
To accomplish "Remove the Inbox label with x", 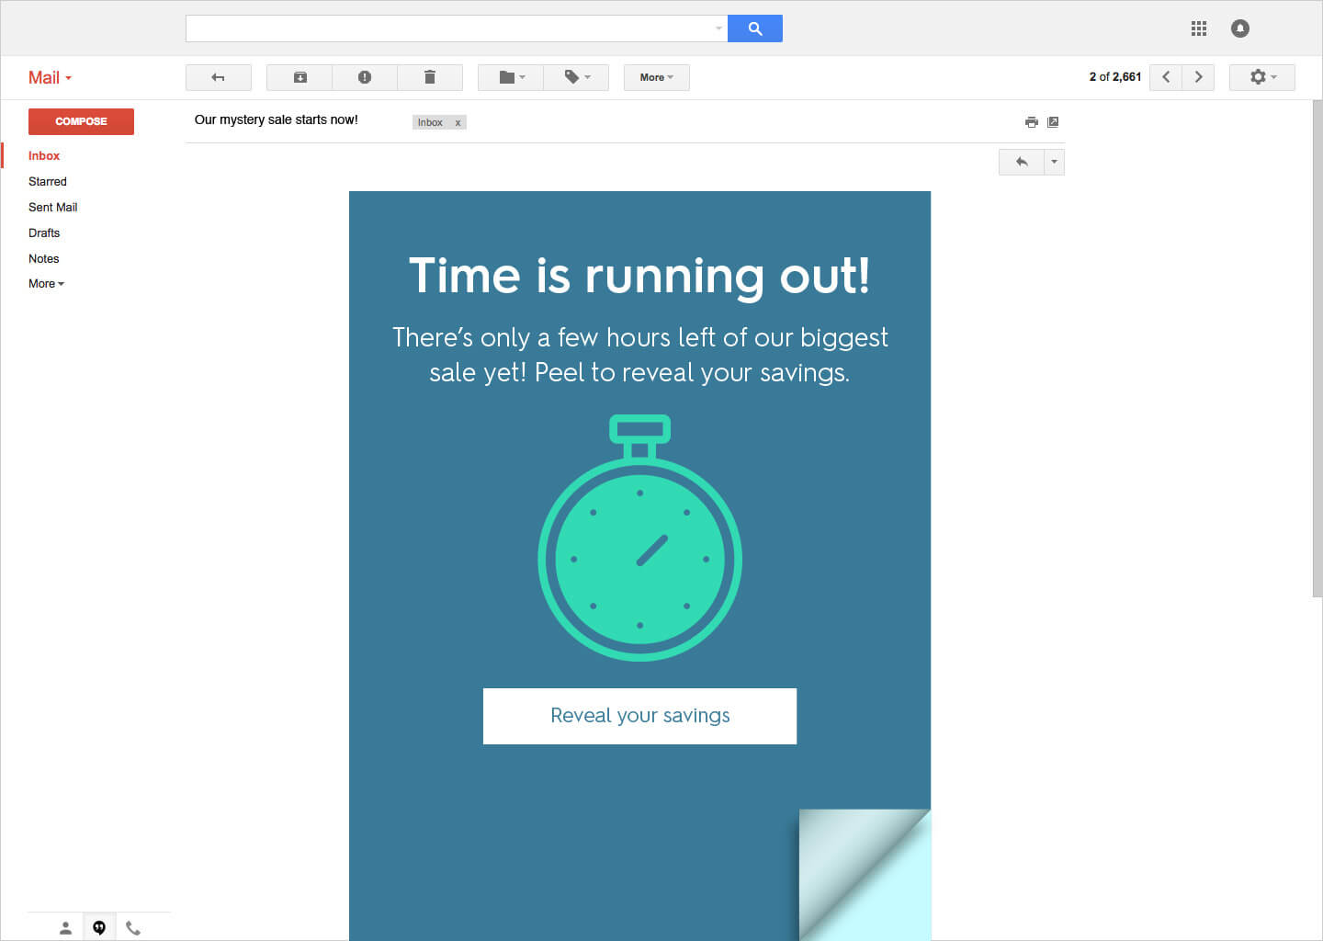I will (x=458, y=122).
